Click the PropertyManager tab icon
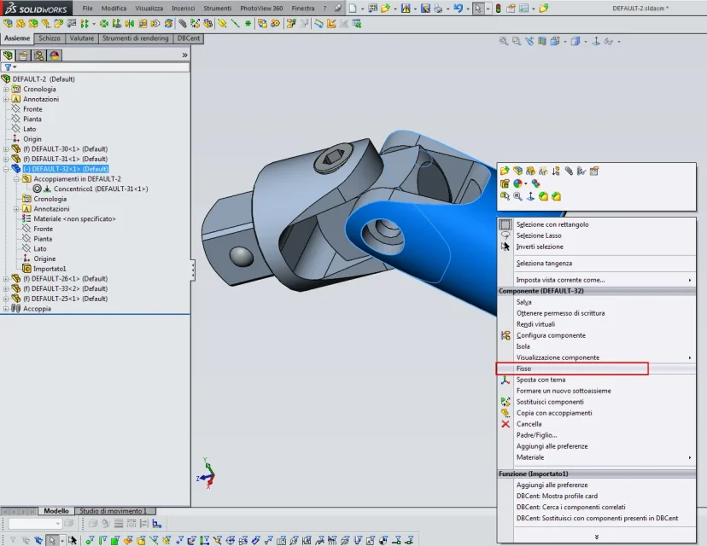This screenshot has height=546, width=707. point(23,55)
